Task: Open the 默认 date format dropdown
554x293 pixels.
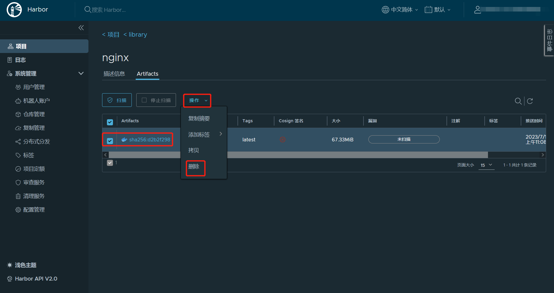Action: click(x=437, y=10)
